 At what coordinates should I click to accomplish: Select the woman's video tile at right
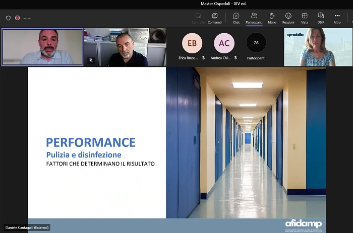click(318, 47)
